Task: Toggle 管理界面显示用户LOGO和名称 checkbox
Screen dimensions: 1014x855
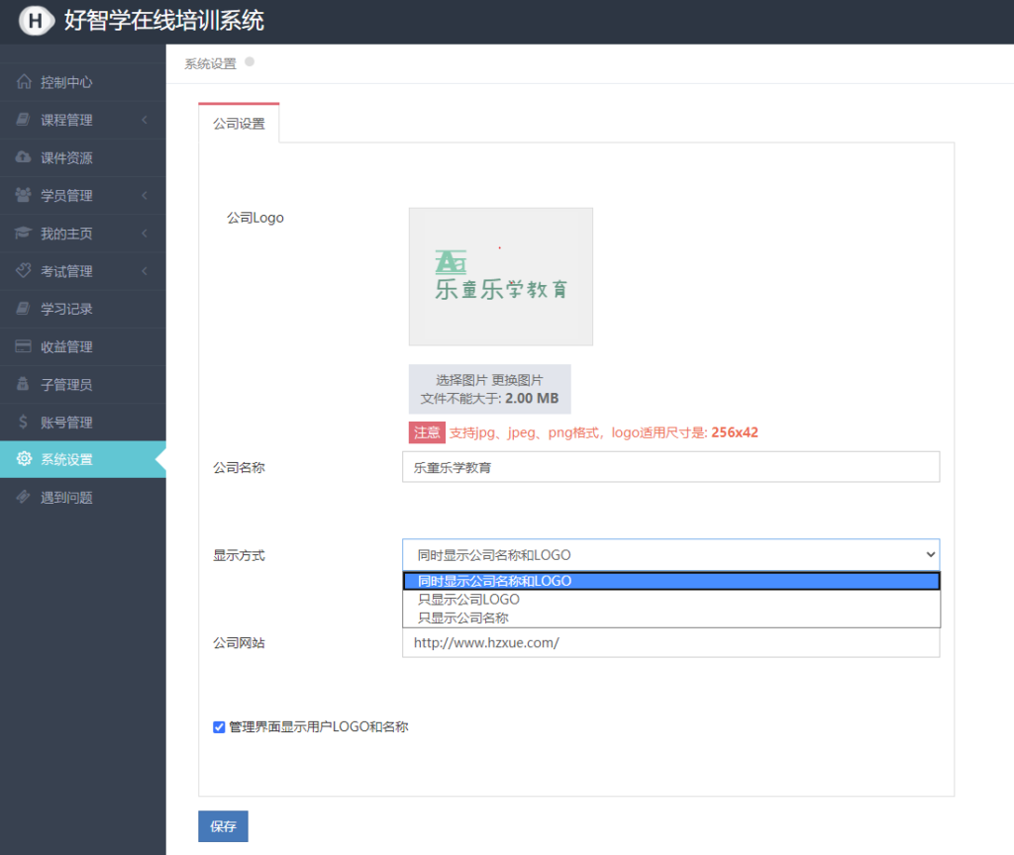Action: (x=219, y=727)
